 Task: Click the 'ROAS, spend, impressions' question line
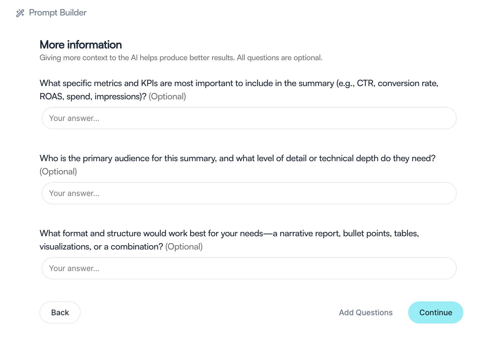click(93, 96)
